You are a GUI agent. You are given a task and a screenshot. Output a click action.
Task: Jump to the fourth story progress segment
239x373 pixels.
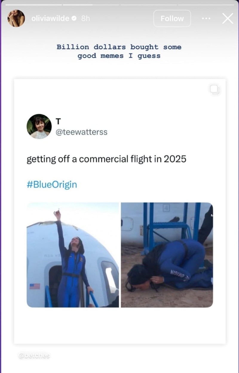206,5
